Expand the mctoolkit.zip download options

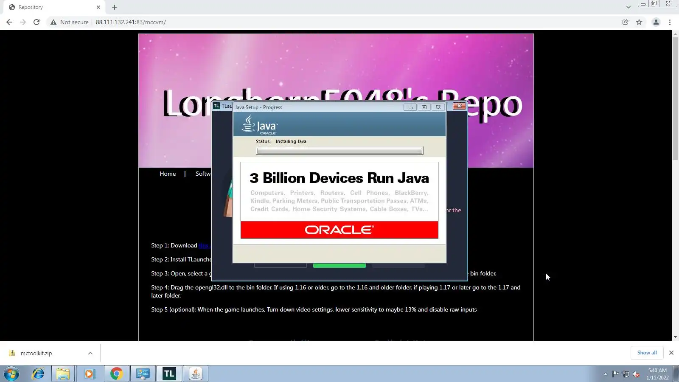(90, 353)
